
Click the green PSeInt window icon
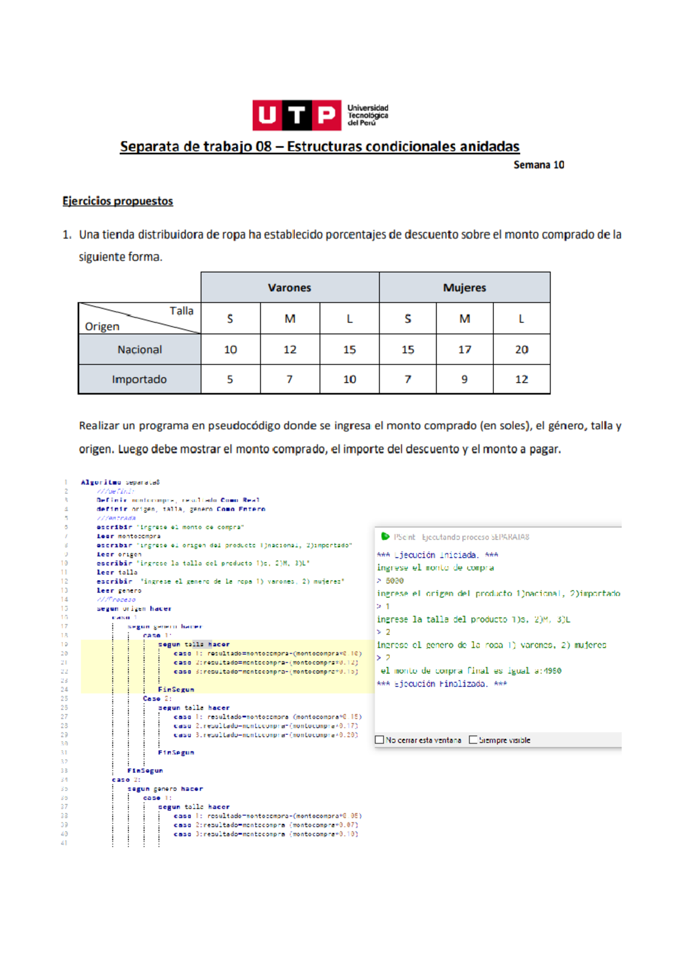[385, 536]
